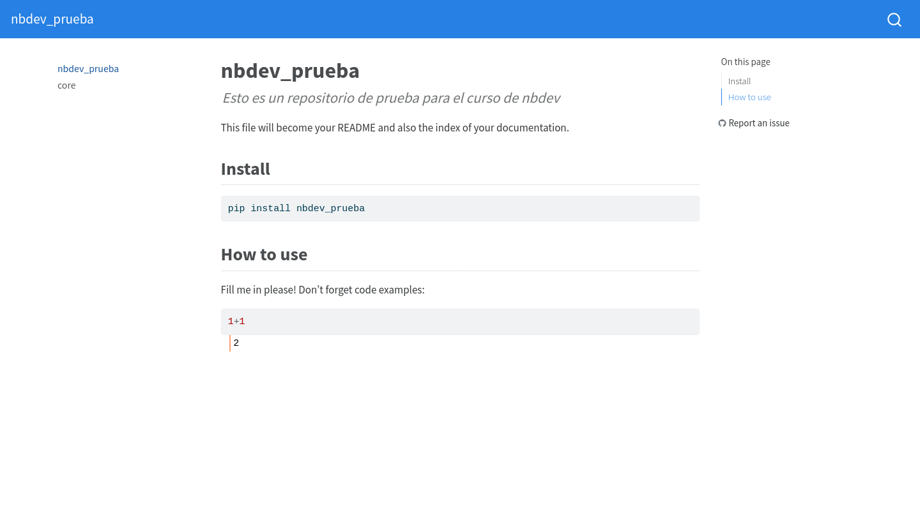Click the main nbdev_prueba page heading
The image size is (920, 520).
coord(290,71)
